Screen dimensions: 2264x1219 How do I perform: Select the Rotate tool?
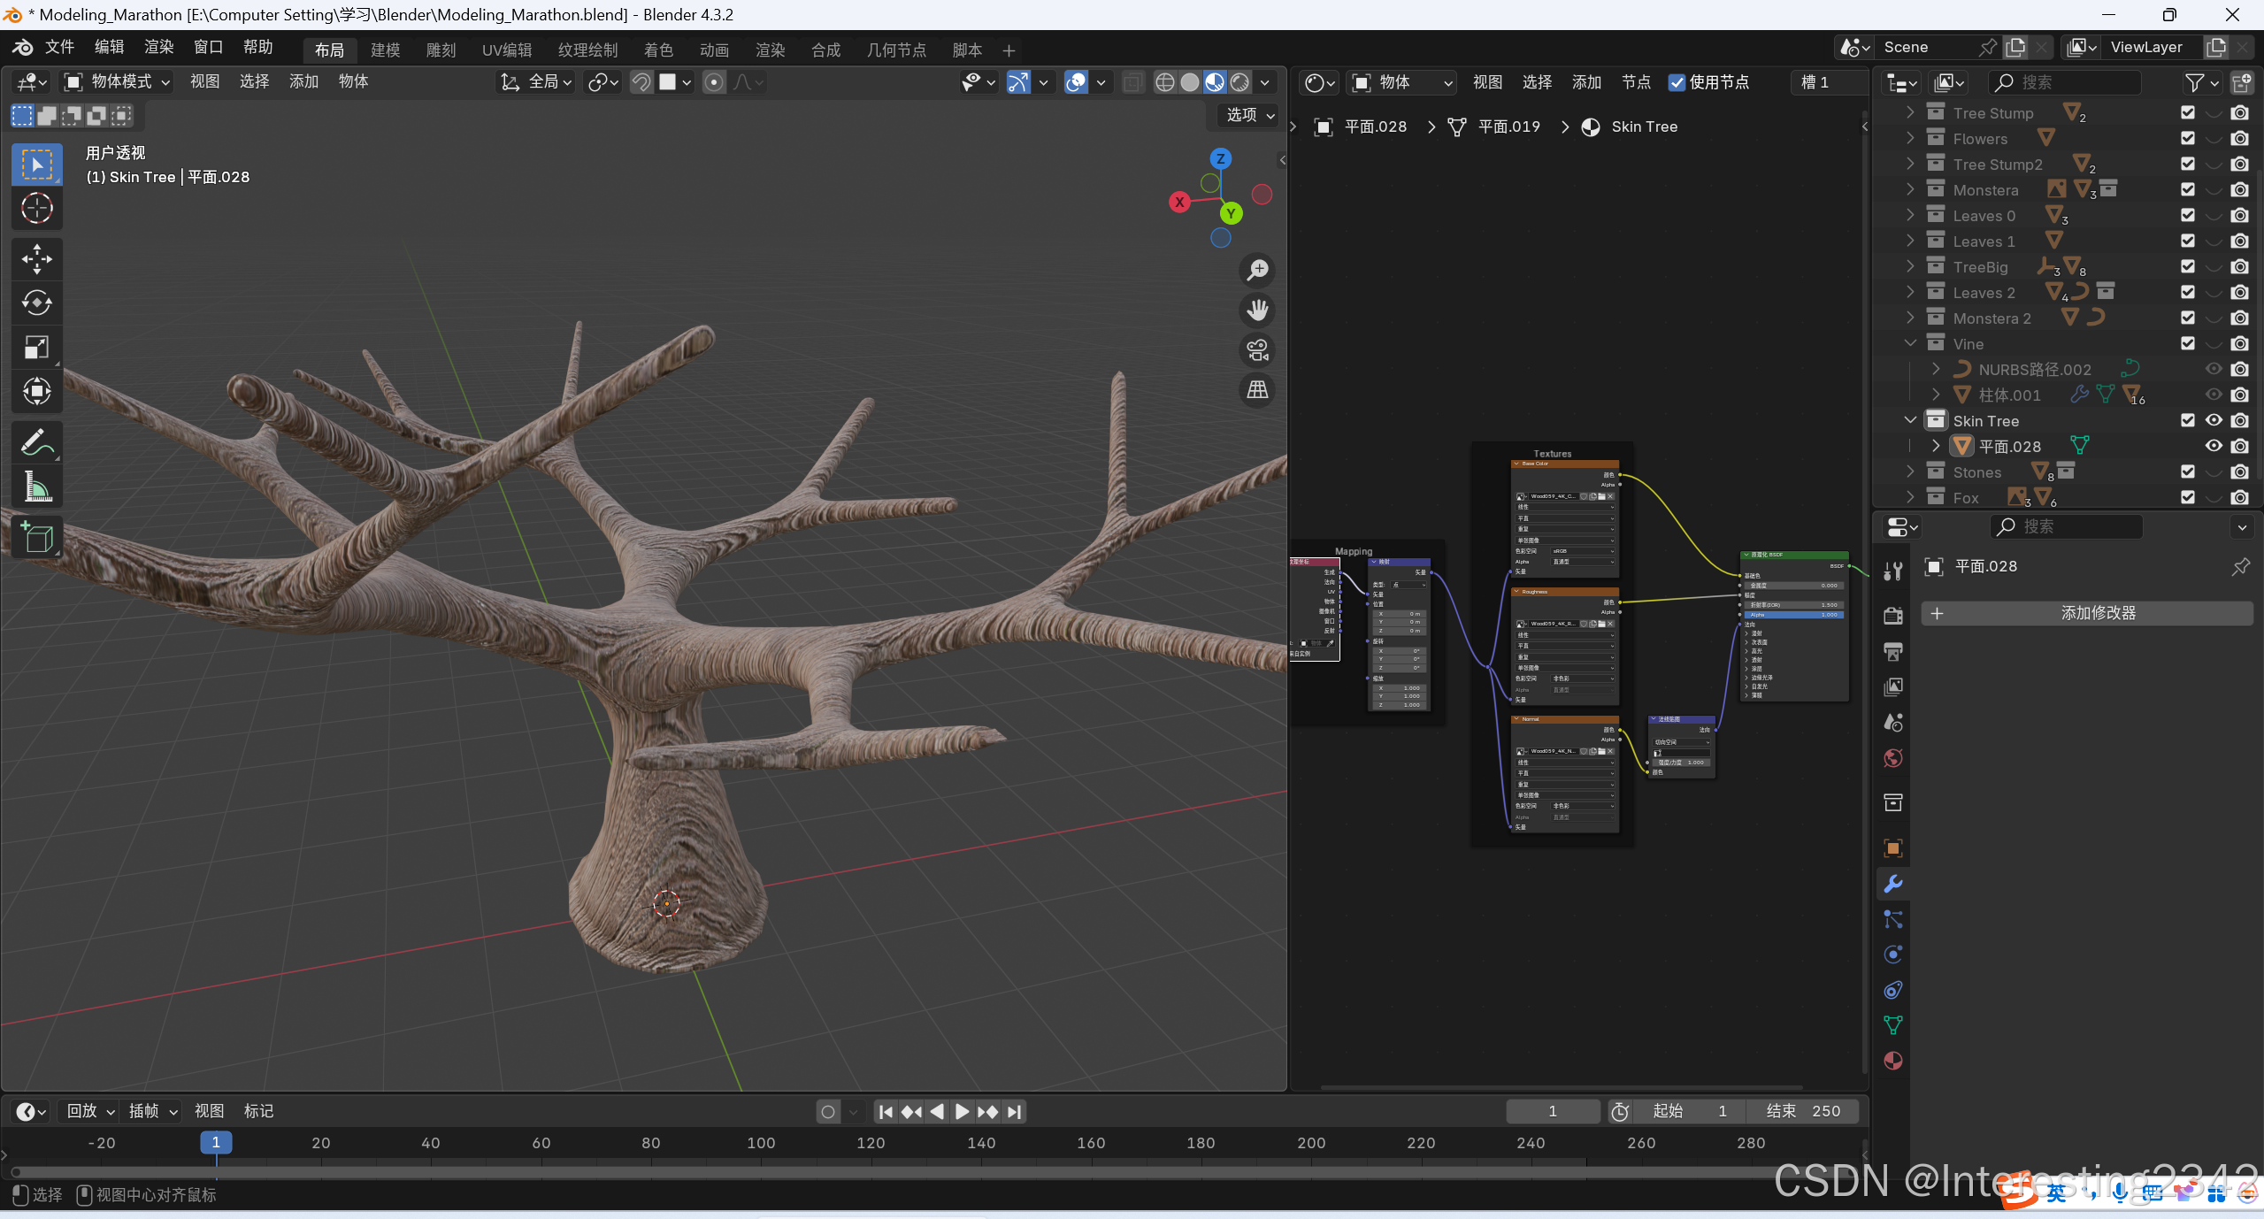pos(36,303)
